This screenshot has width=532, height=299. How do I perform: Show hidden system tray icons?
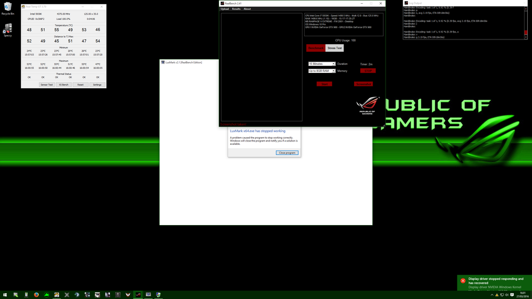(492, 295)
